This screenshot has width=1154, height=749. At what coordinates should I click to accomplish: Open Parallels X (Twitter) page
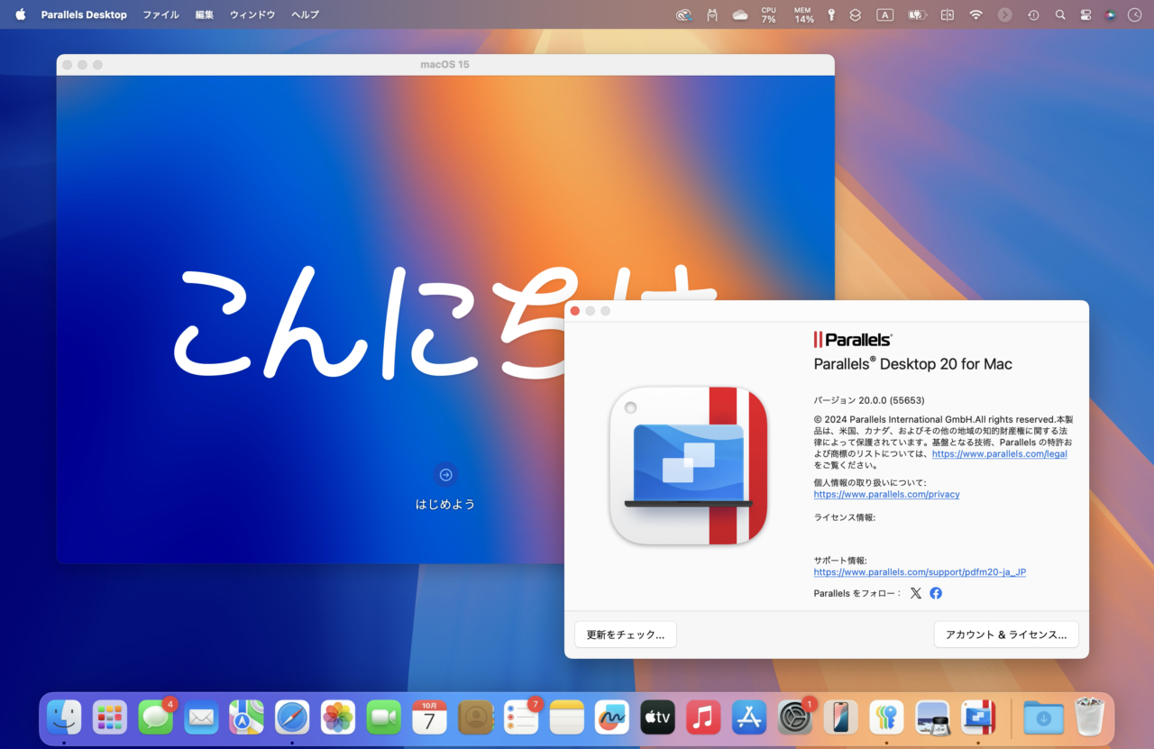pyautogui.click(x=916, y=593)
